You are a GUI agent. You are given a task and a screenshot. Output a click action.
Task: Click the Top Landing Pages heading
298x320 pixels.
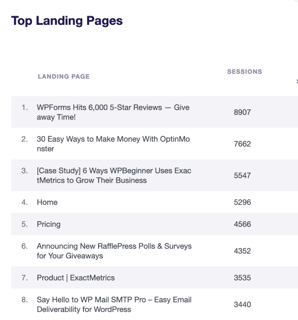click(x=67, y=21)
